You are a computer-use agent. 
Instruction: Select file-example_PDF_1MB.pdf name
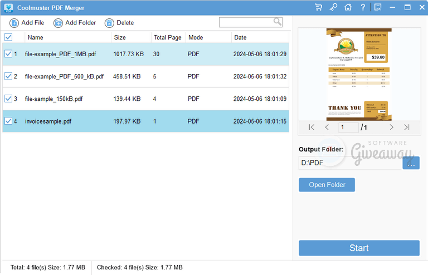[60, 54]
